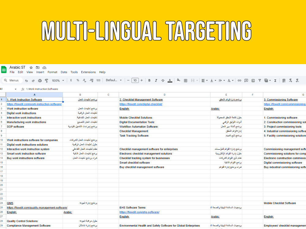Activate the paint format tool

pos(47,80)
